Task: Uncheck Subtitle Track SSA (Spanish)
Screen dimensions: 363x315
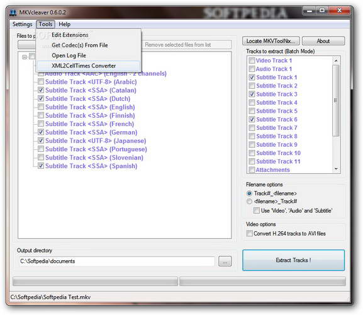Action: [41, 166]
